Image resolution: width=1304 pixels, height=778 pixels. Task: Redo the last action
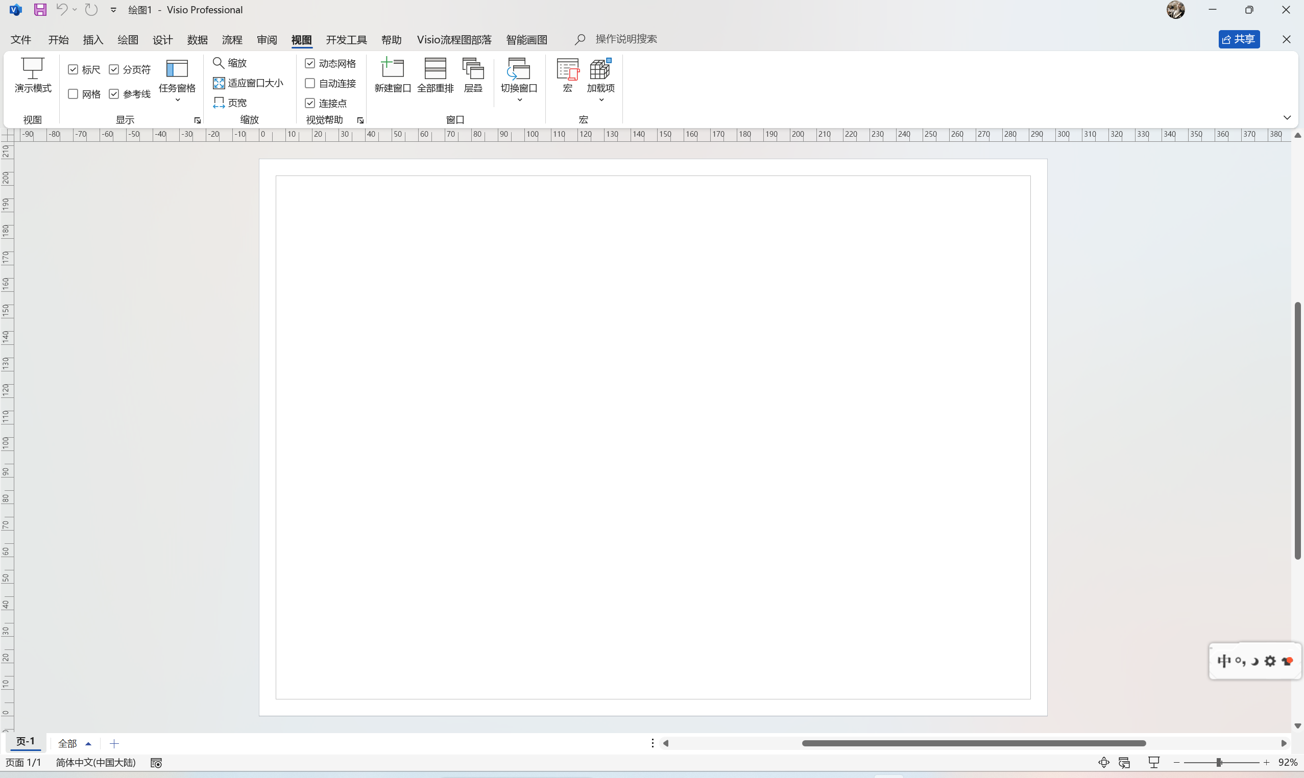pyautogui.click(x=92, y=9)
